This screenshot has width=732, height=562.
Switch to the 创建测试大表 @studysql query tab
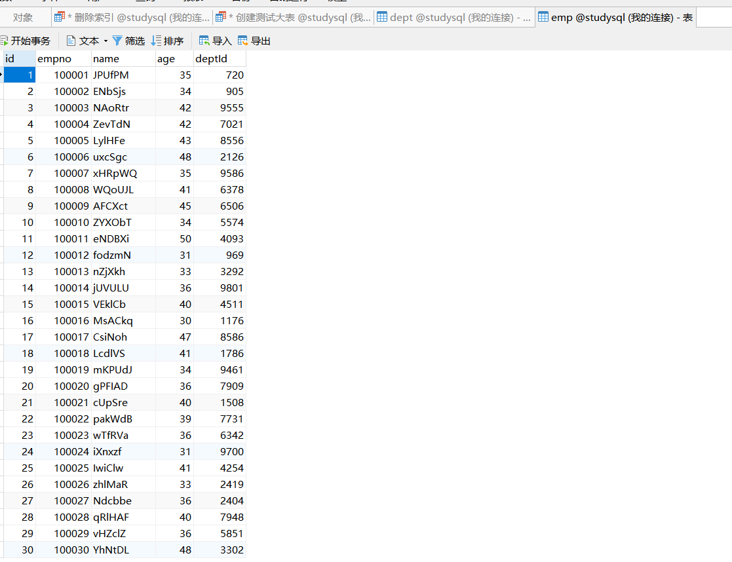coord(293,18)
